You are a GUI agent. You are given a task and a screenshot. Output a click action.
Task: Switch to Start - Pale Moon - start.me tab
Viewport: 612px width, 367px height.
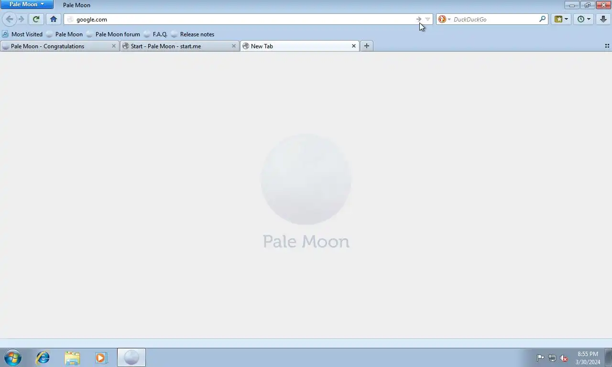(180, 46)
